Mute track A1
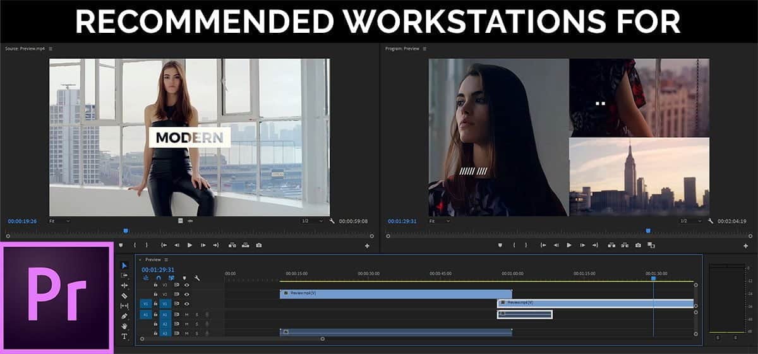 click(x=186, y=314)
